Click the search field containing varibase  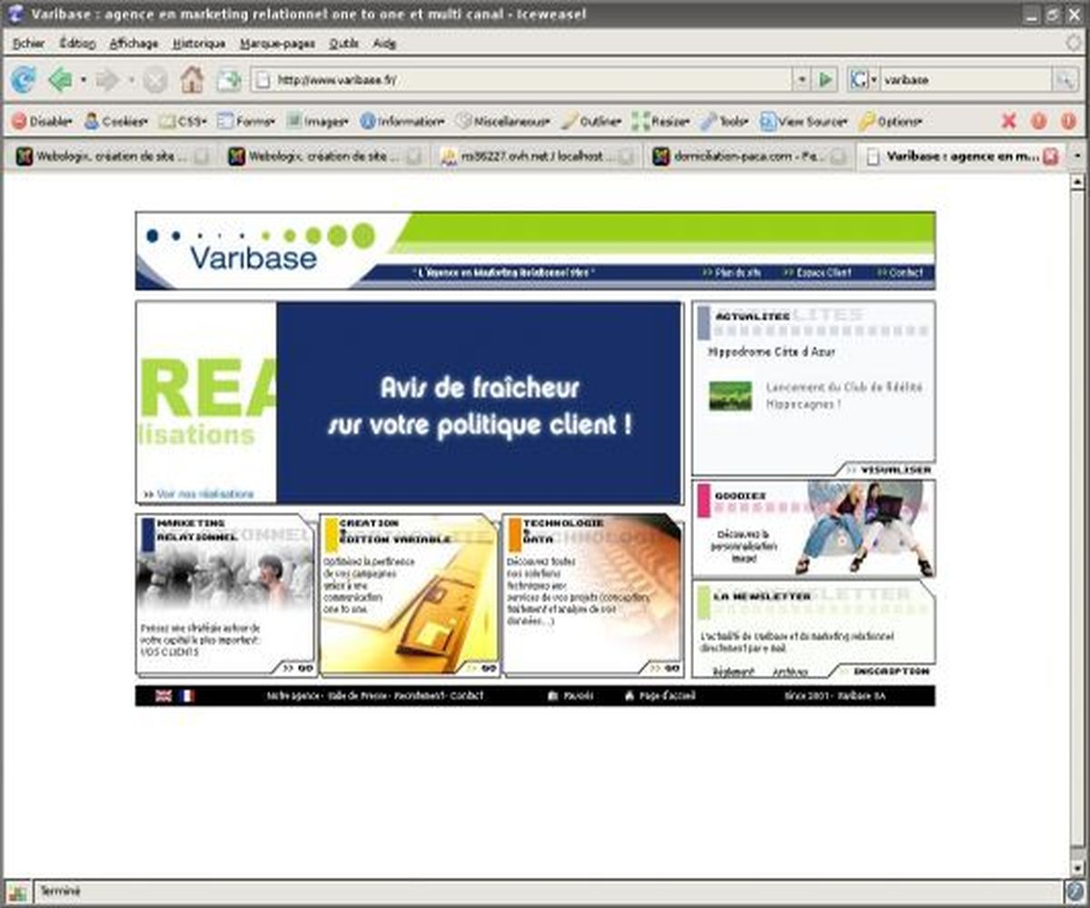[x=966, y=80]
